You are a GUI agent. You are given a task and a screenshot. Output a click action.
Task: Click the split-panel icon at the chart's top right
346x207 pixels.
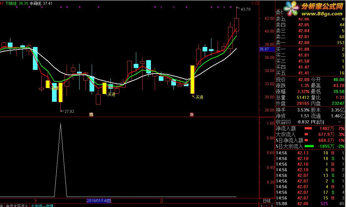click(x=257, y=3)
